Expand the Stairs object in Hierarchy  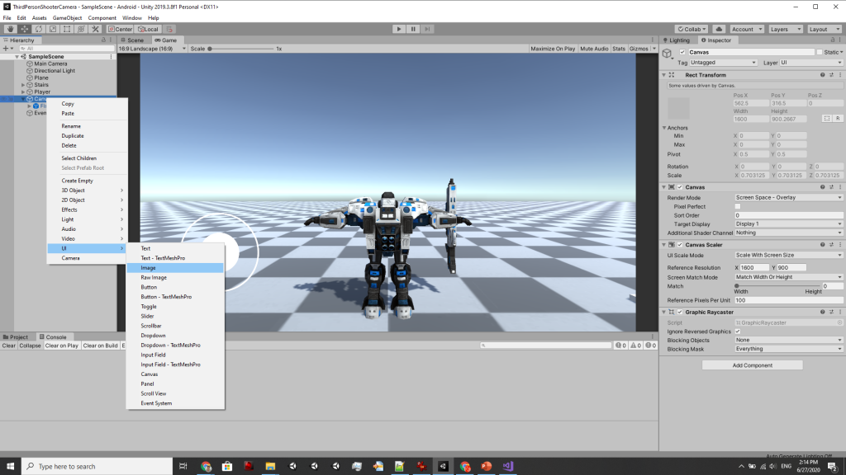click(23, 85)
